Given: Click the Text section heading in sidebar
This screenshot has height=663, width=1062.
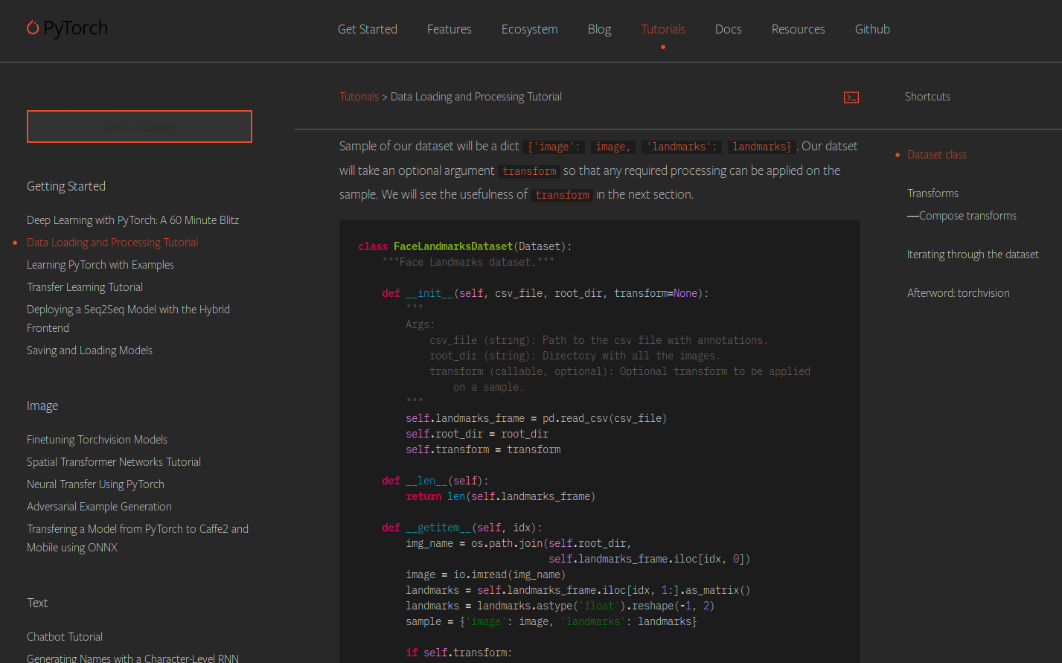Looking at the screenshot, I should [37, 603].
